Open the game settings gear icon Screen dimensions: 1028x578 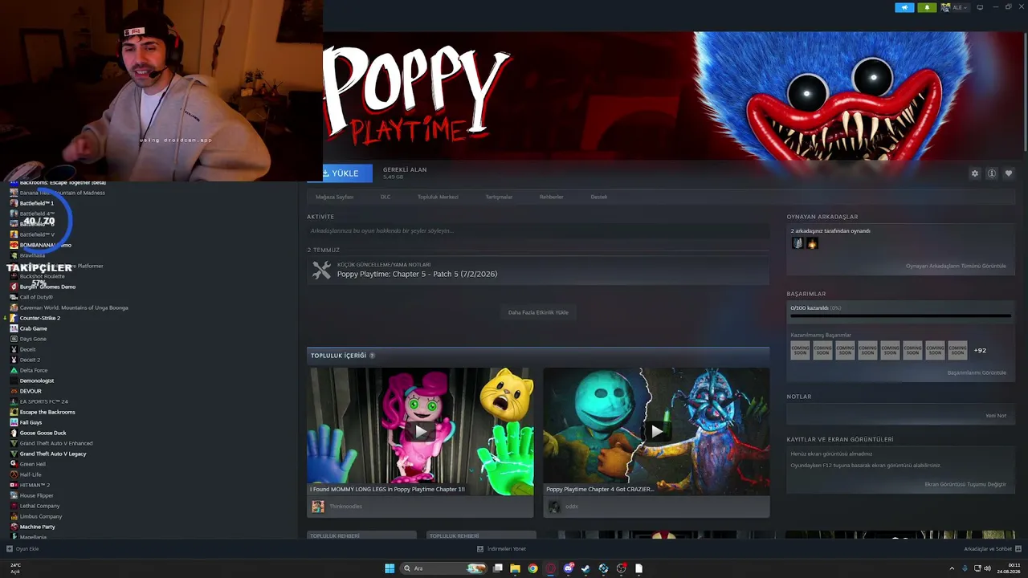(x=975, y=173)
